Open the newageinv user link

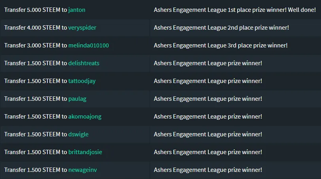pyautogui.click(x=83, y=170)
